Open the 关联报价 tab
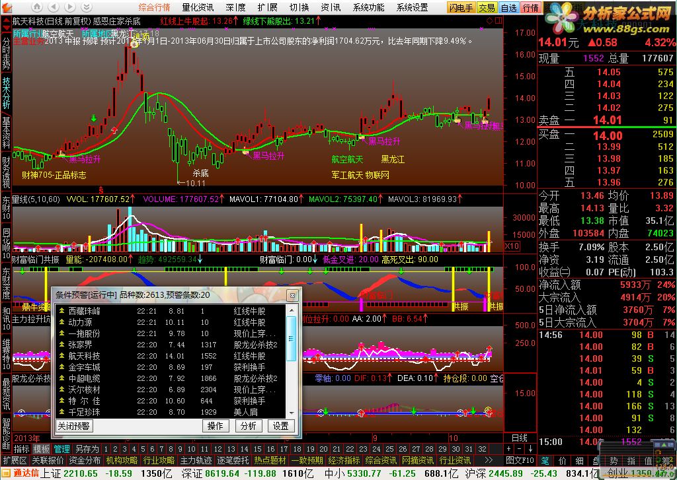 pos(48,461)
